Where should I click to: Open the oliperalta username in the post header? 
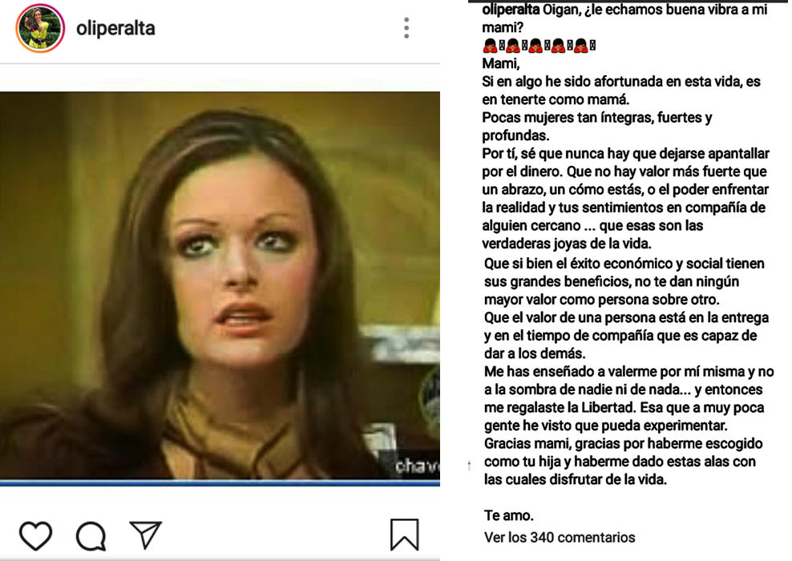(x=115, y=28)
